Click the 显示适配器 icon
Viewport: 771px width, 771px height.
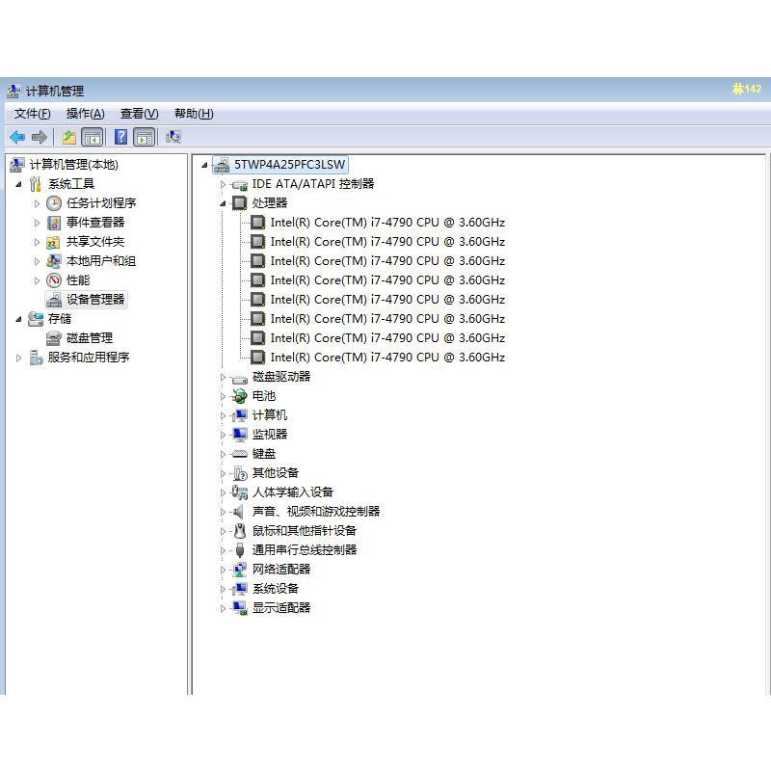point(239,608)
